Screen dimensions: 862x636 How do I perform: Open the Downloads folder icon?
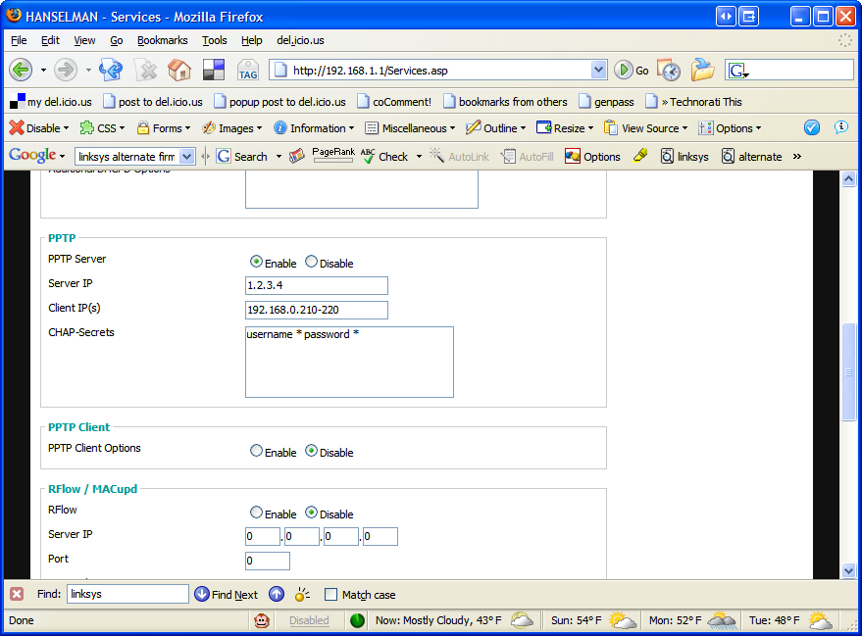[702, 70]
